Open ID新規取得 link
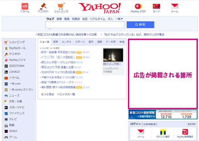Screen dimensions: 199x141 [x=149, y=124]
